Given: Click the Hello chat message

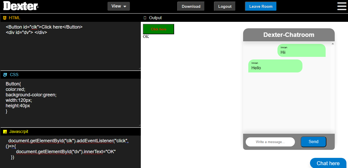Looking at the screenshot, I should coord(275,66).
